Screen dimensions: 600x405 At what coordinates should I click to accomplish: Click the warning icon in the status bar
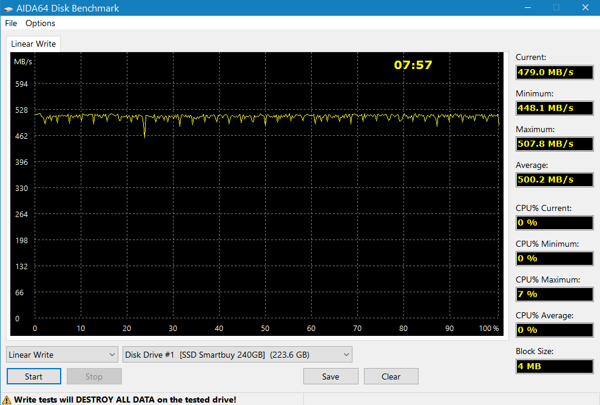point(7,400)
